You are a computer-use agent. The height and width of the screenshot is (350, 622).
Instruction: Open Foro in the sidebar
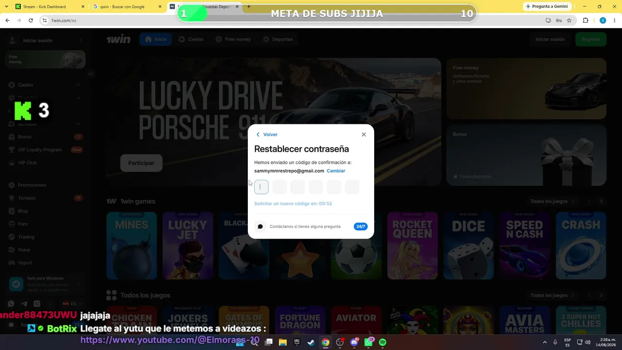[x=45, y=224]
